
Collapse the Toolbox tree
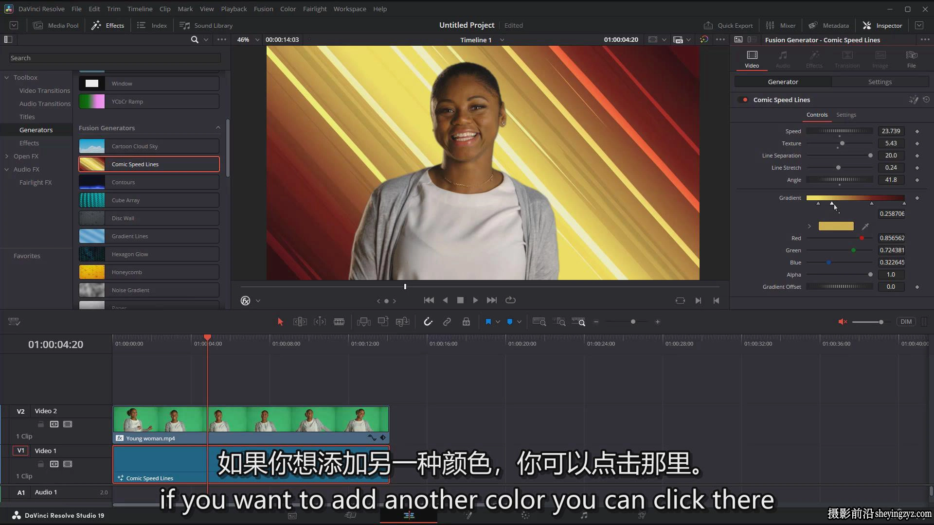point(7,77)
